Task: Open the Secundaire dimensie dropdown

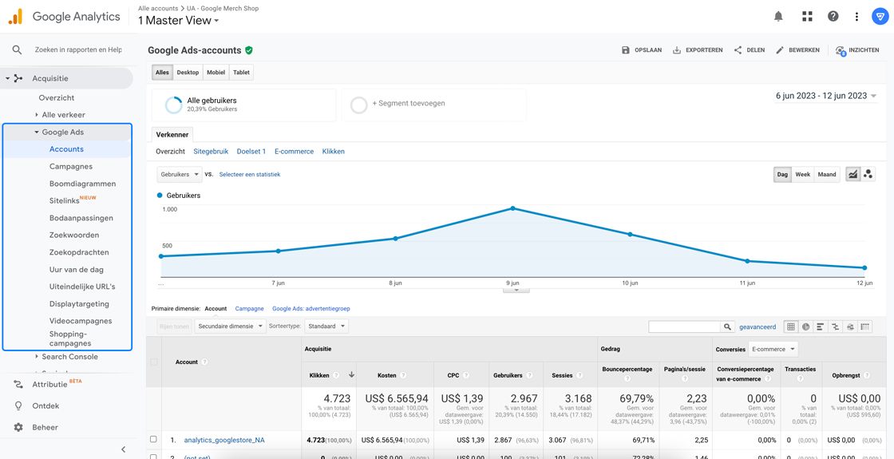Action: [x=231, y=326]
